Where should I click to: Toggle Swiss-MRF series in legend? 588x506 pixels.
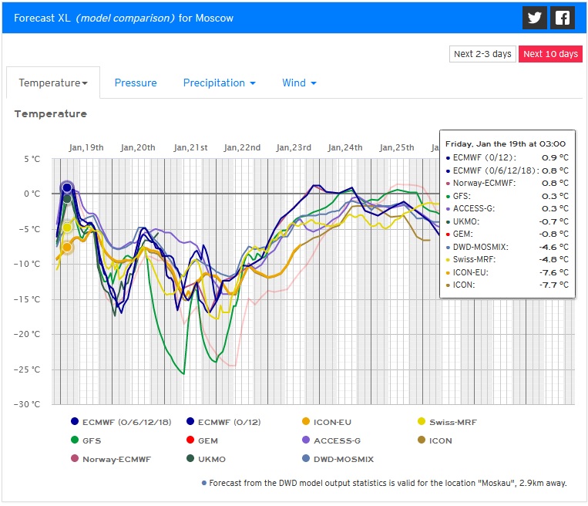447,422
